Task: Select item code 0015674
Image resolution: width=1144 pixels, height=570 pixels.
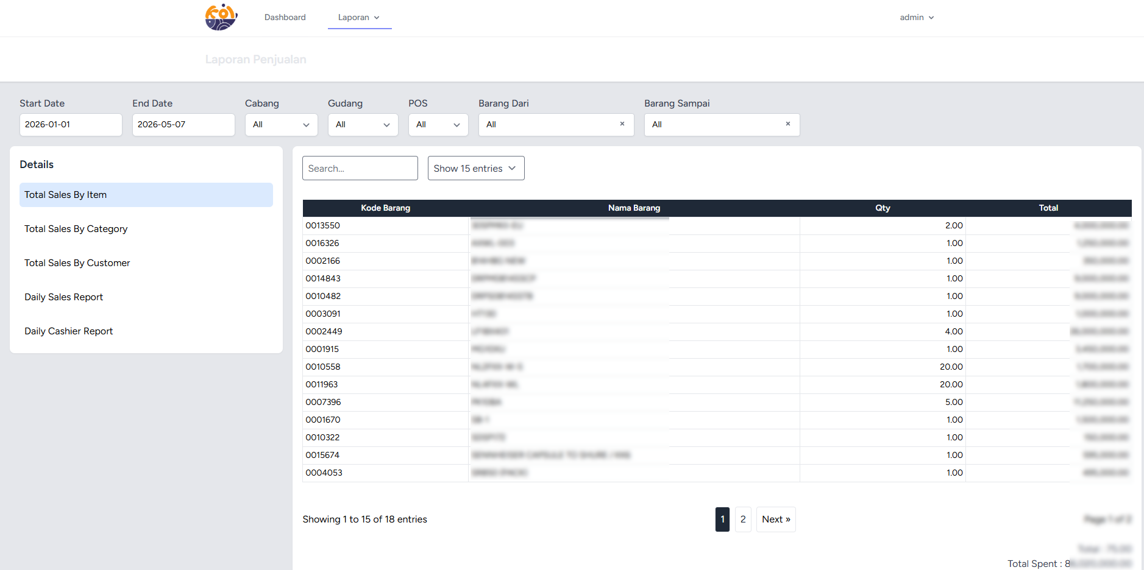Action: tap(322, 455)
